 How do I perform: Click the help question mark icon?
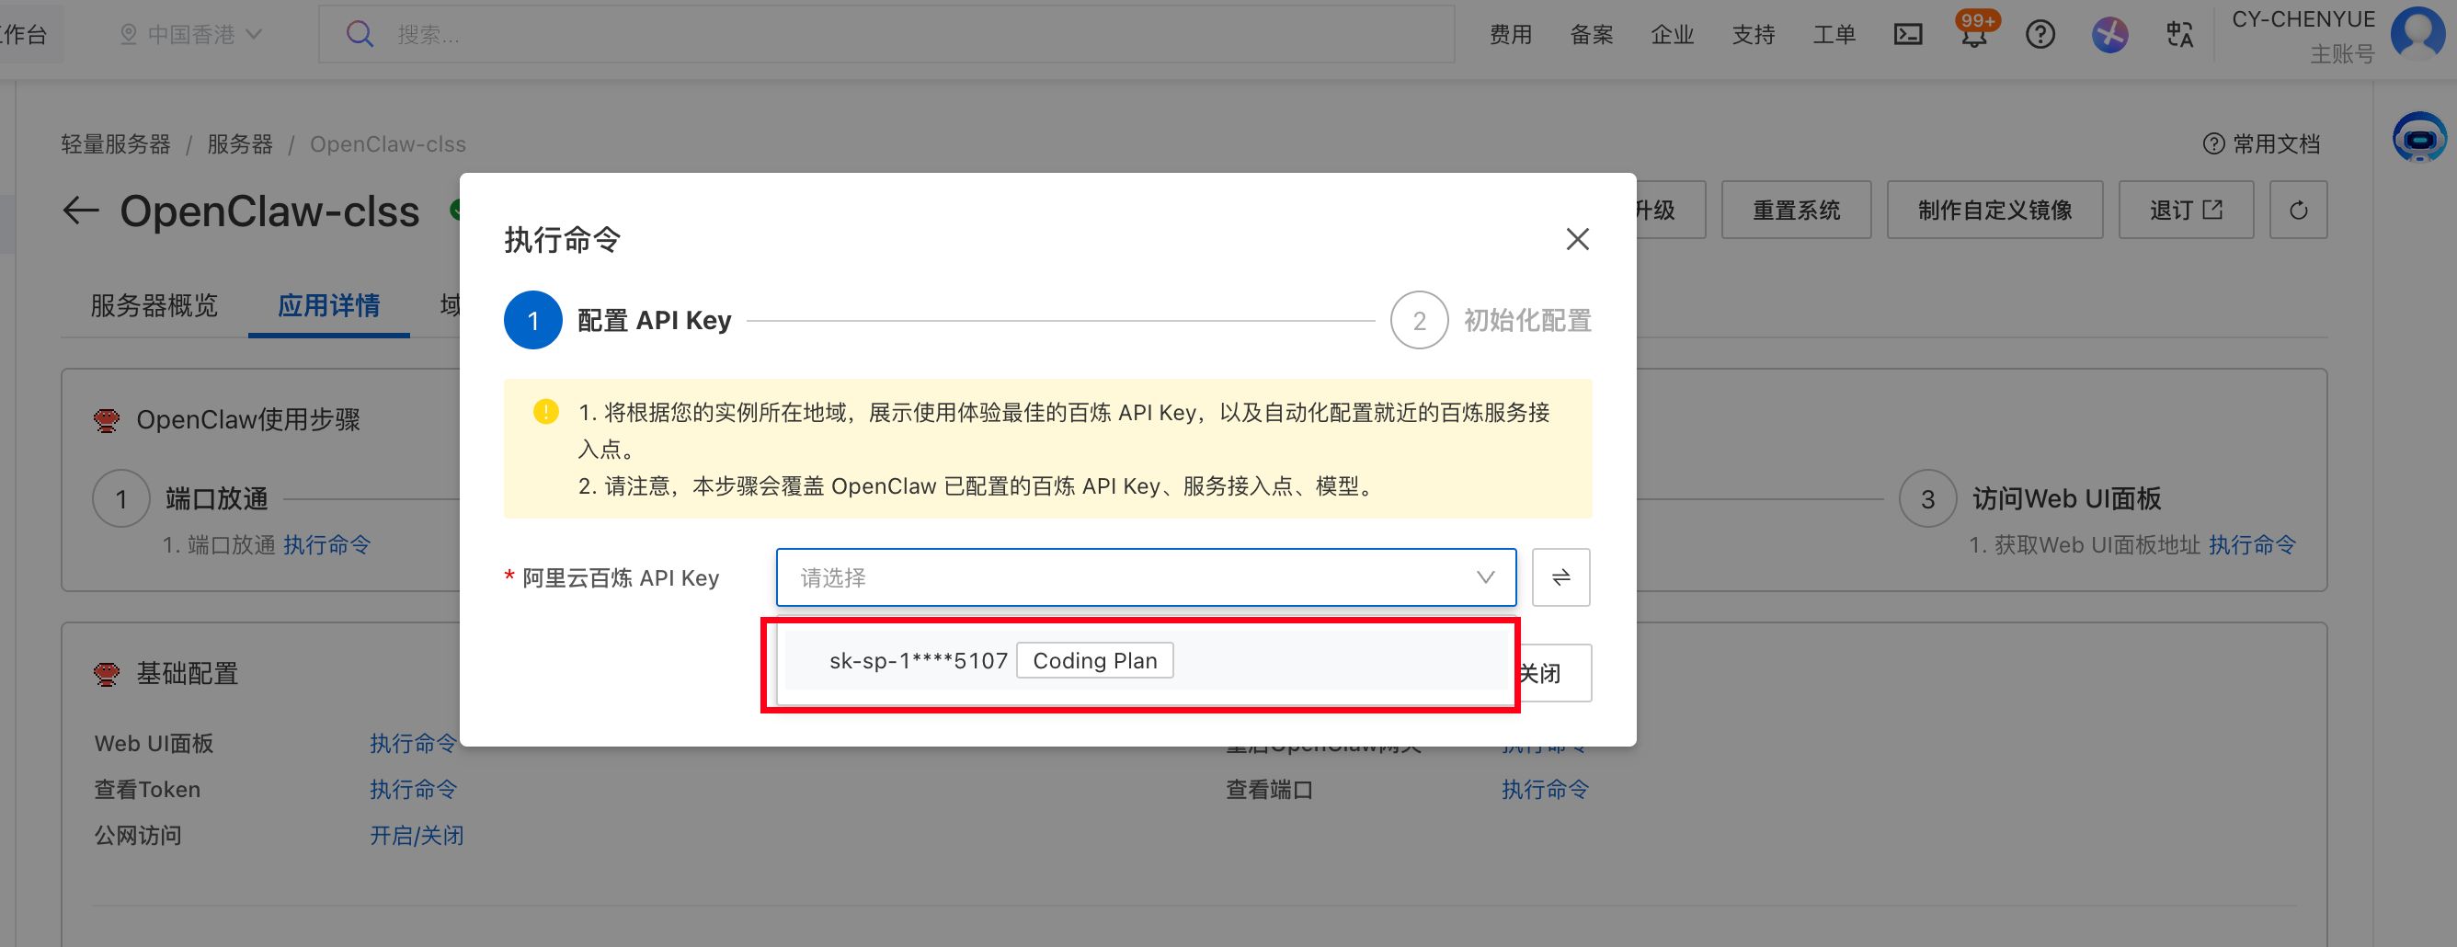[x=2040, y=35]
